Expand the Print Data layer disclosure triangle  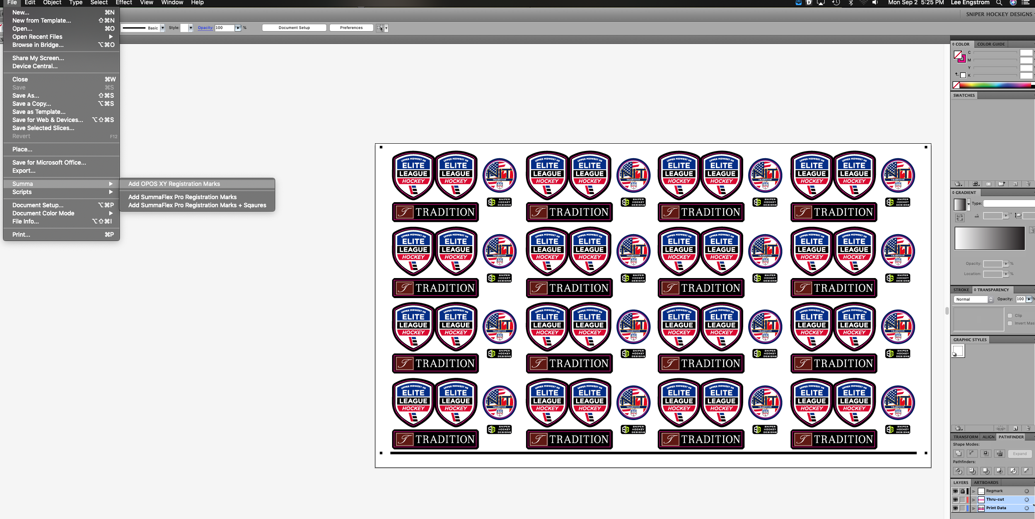tap(974, 508)
